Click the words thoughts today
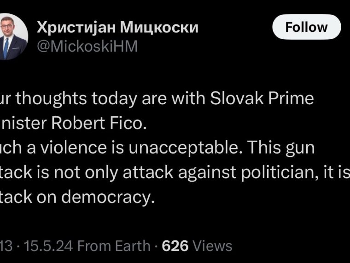 (x=76, y=99)
